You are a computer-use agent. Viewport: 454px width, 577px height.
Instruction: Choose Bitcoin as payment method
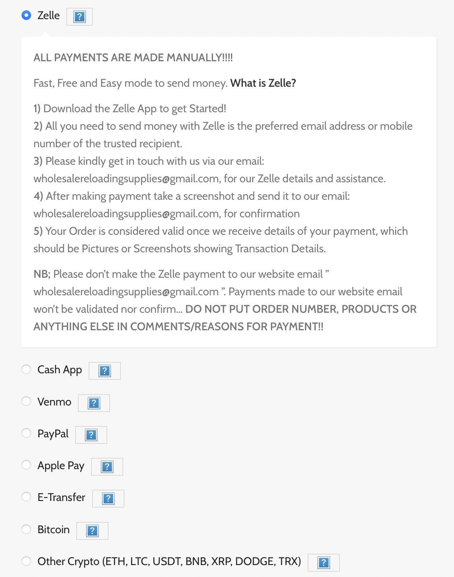click(x=26, y=529)
